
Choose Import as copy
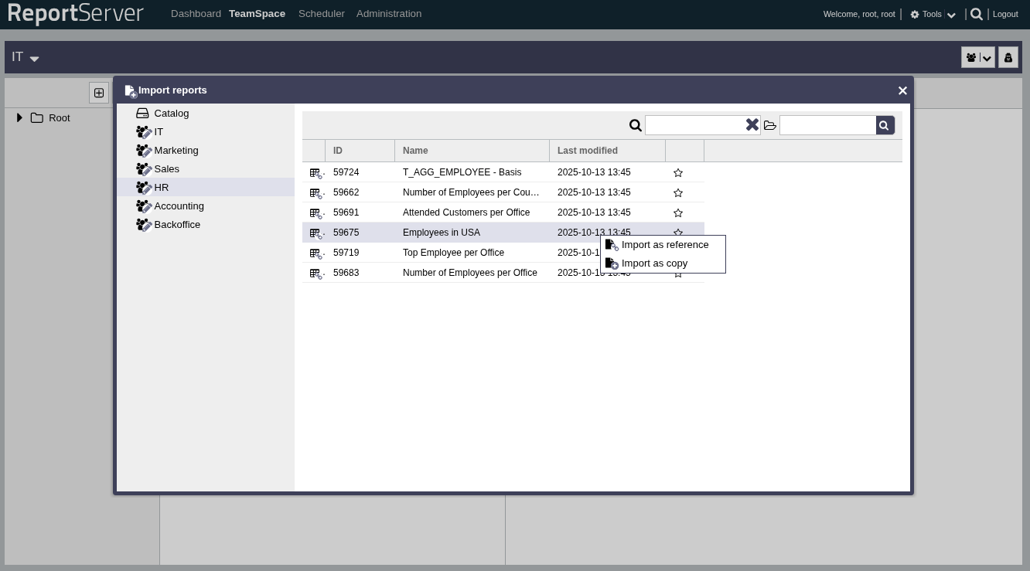coord(654,263)
